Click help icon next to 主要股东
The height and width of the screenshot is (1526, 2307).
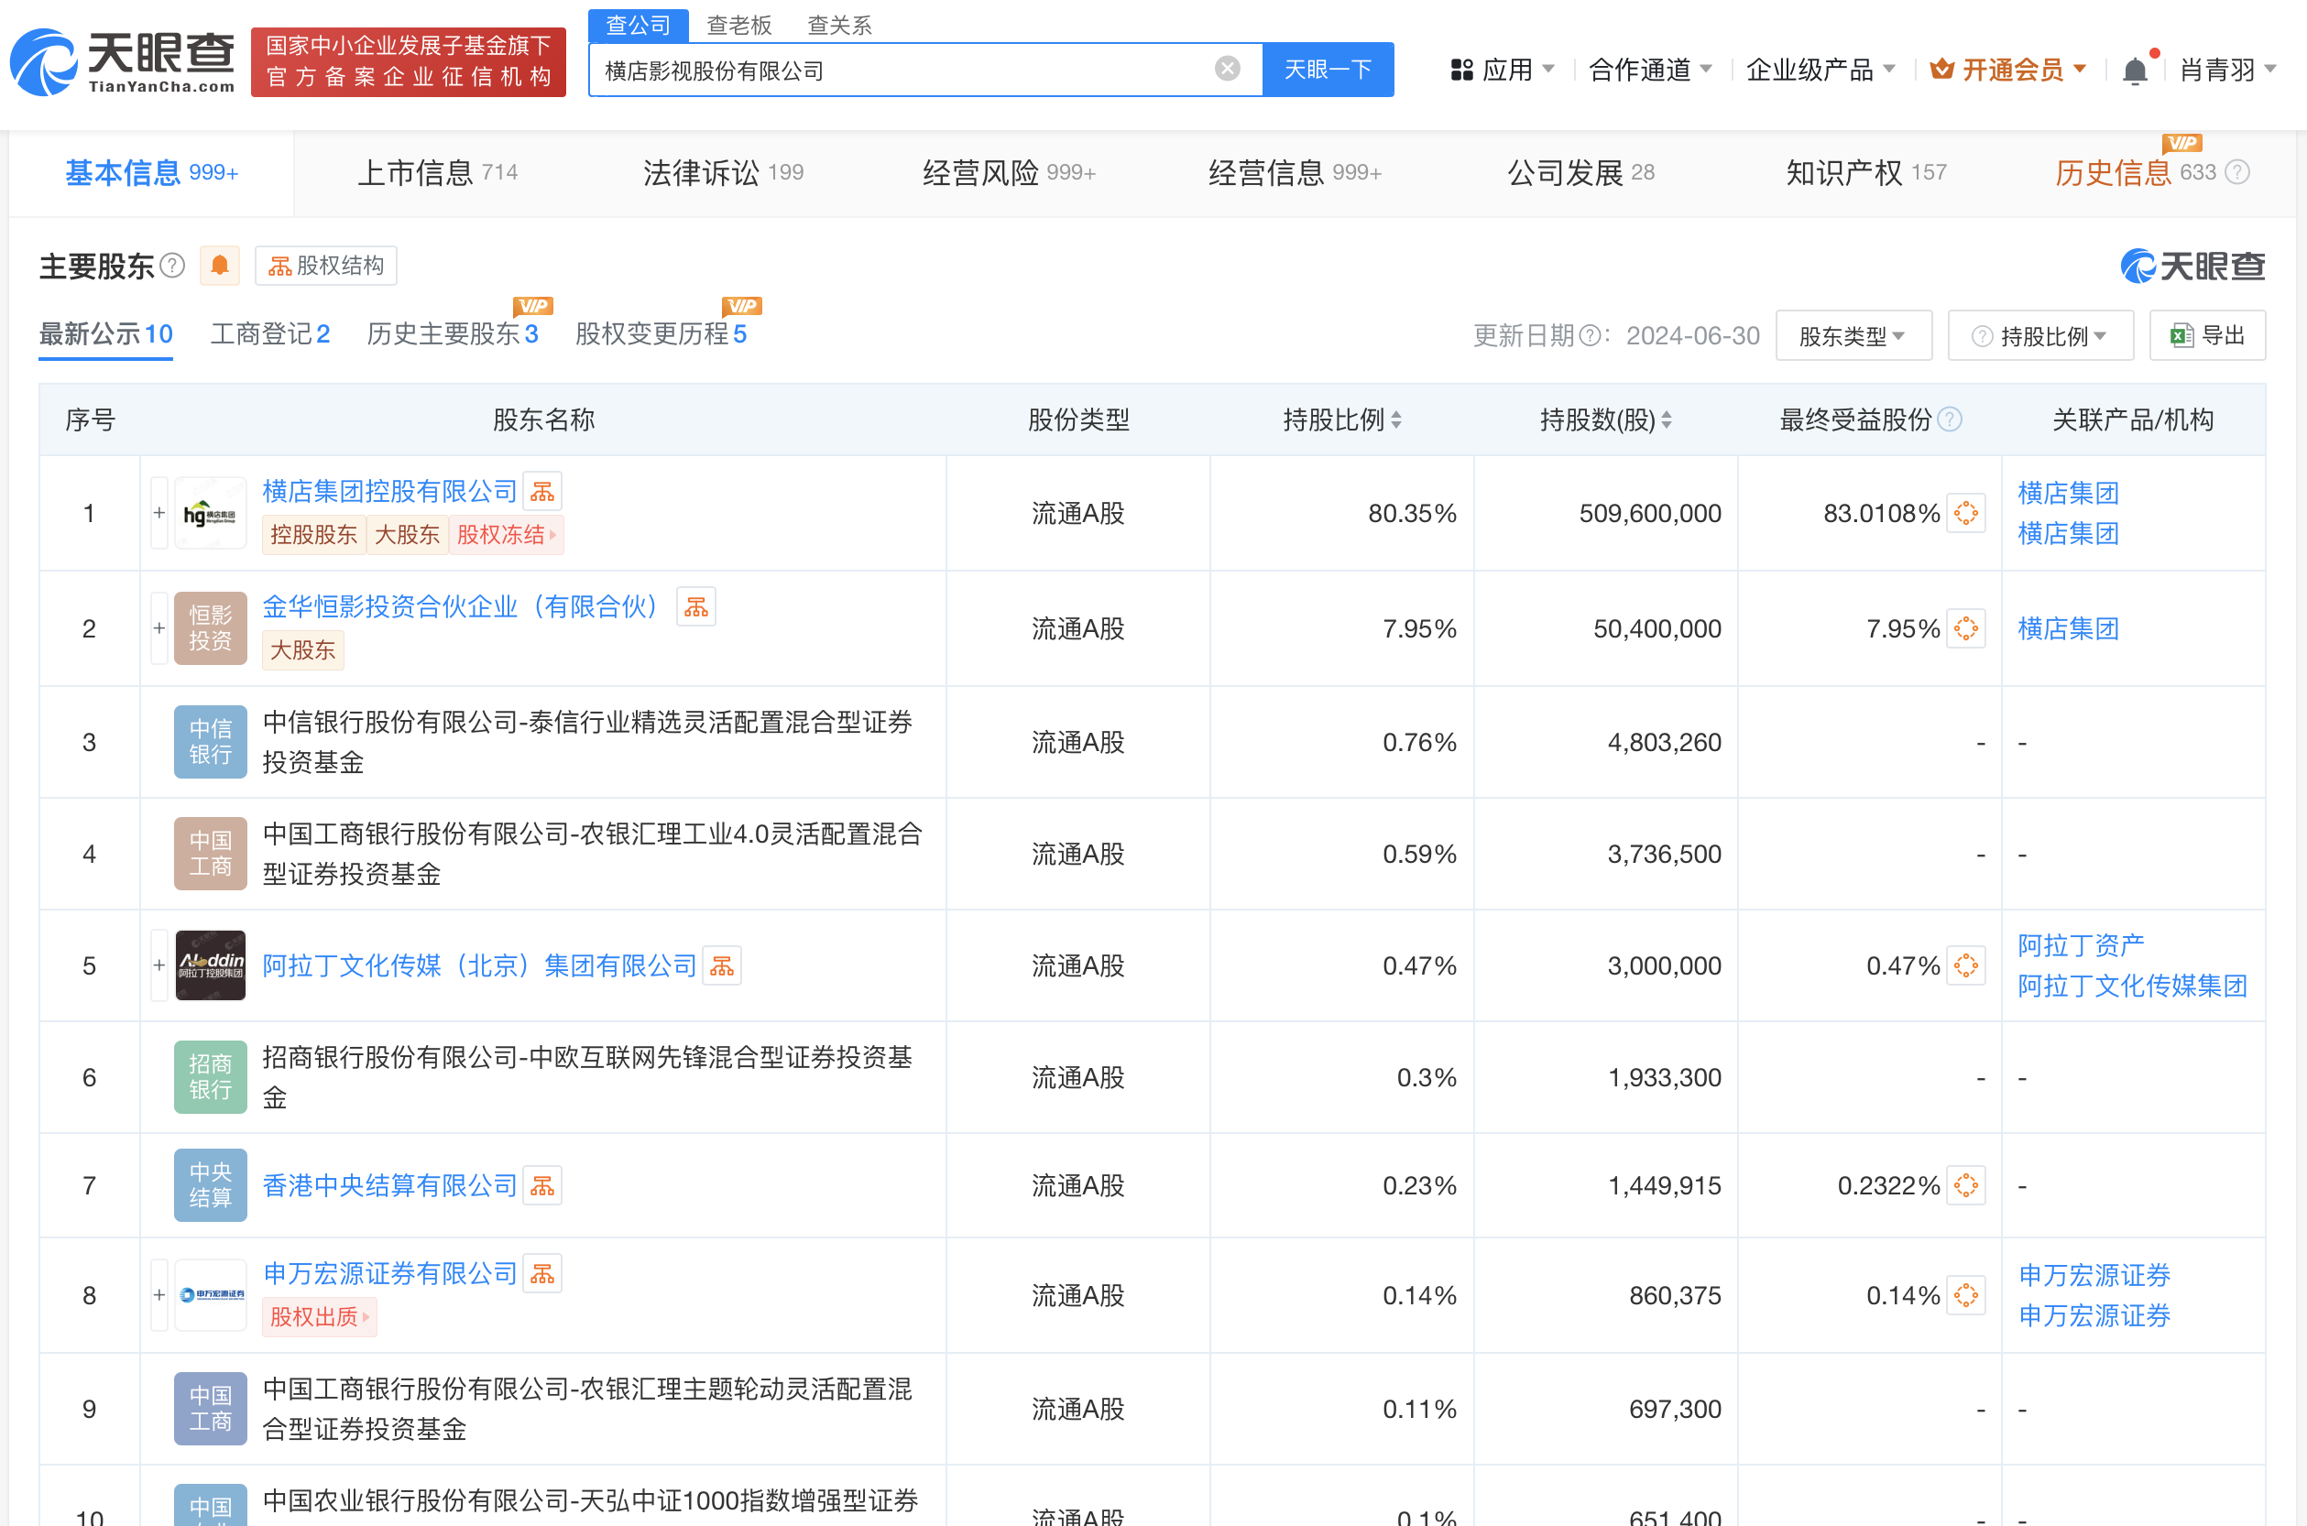pyautogui.click(x=172, y=266)
